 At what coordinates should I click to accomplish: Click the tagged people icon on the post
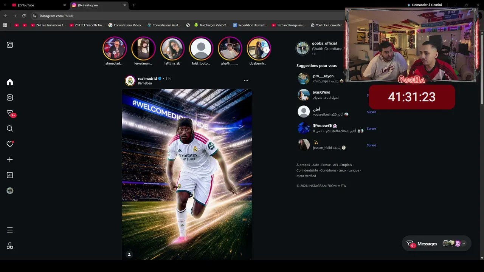[x=129, y=255]
